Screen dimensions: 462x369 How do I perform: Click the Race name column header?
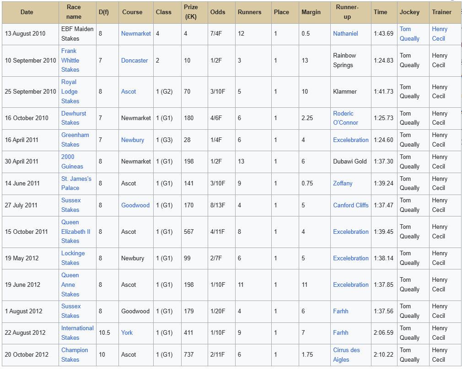tap(77, 12)
